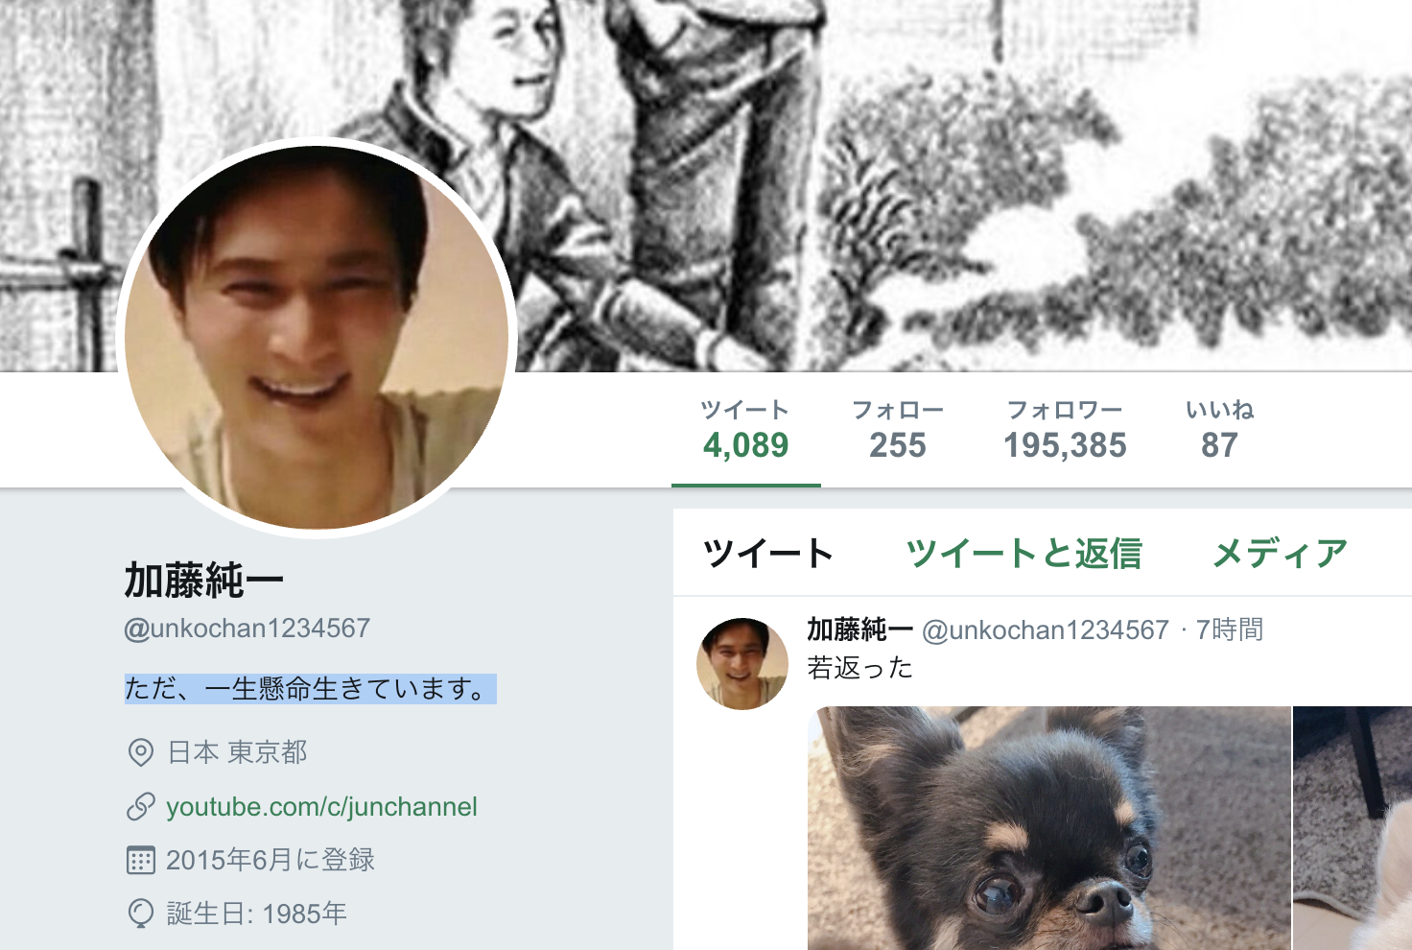Image resolution: width=1412 pixels, height=950 pixels.
Task: Click the birthday balloon icon
Action: coord(141,914)
